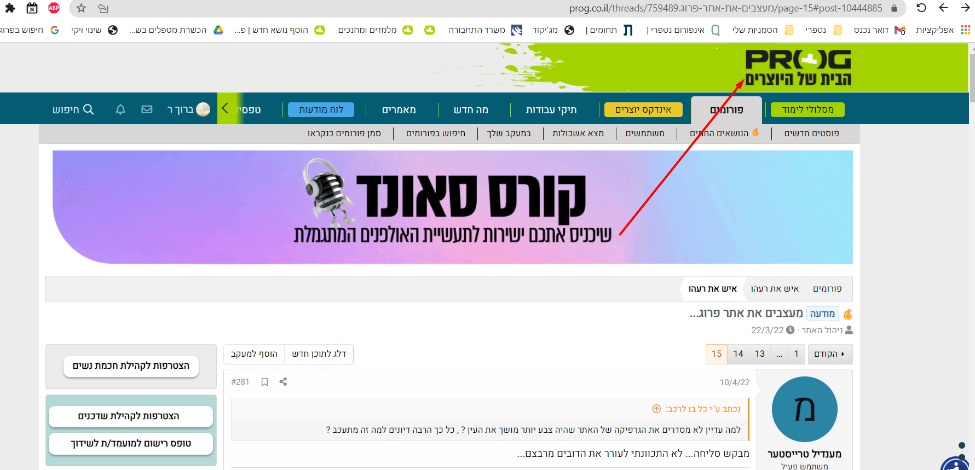Click the פורומים breadcrumb link
975x470 pixels.
click(827, 288)
